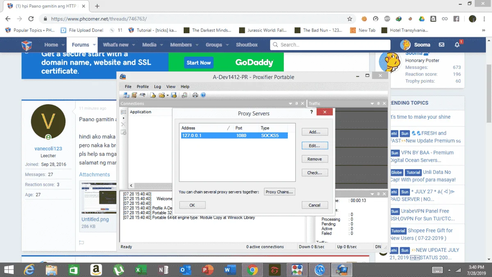Open the View menu in Proxifier
The image size is (492, 277).
pyautogui.click(x=171, y=87)
